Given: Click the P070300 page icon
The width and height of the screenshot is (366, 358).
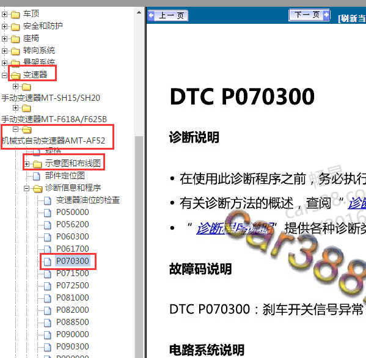Looking at the screenshot, I should coord(48,261).
